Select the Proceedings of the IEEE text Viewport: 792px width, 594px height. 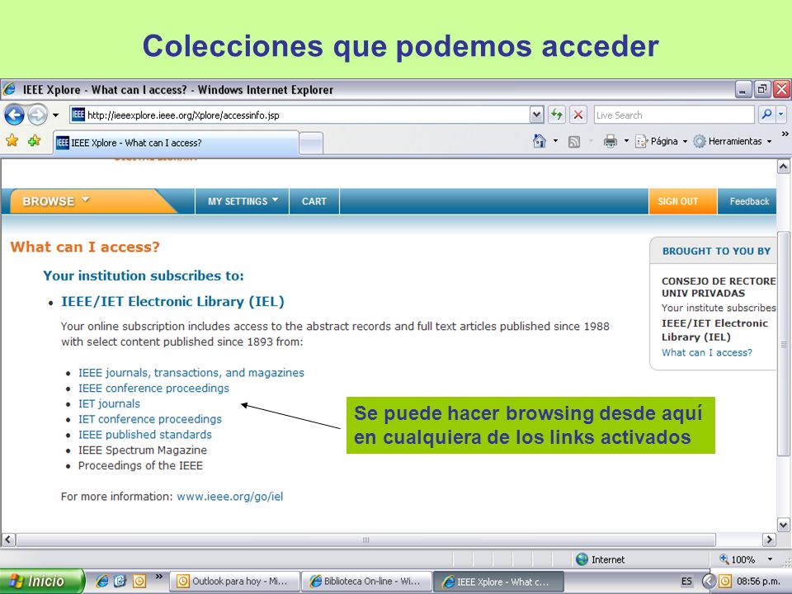point(140,465)
